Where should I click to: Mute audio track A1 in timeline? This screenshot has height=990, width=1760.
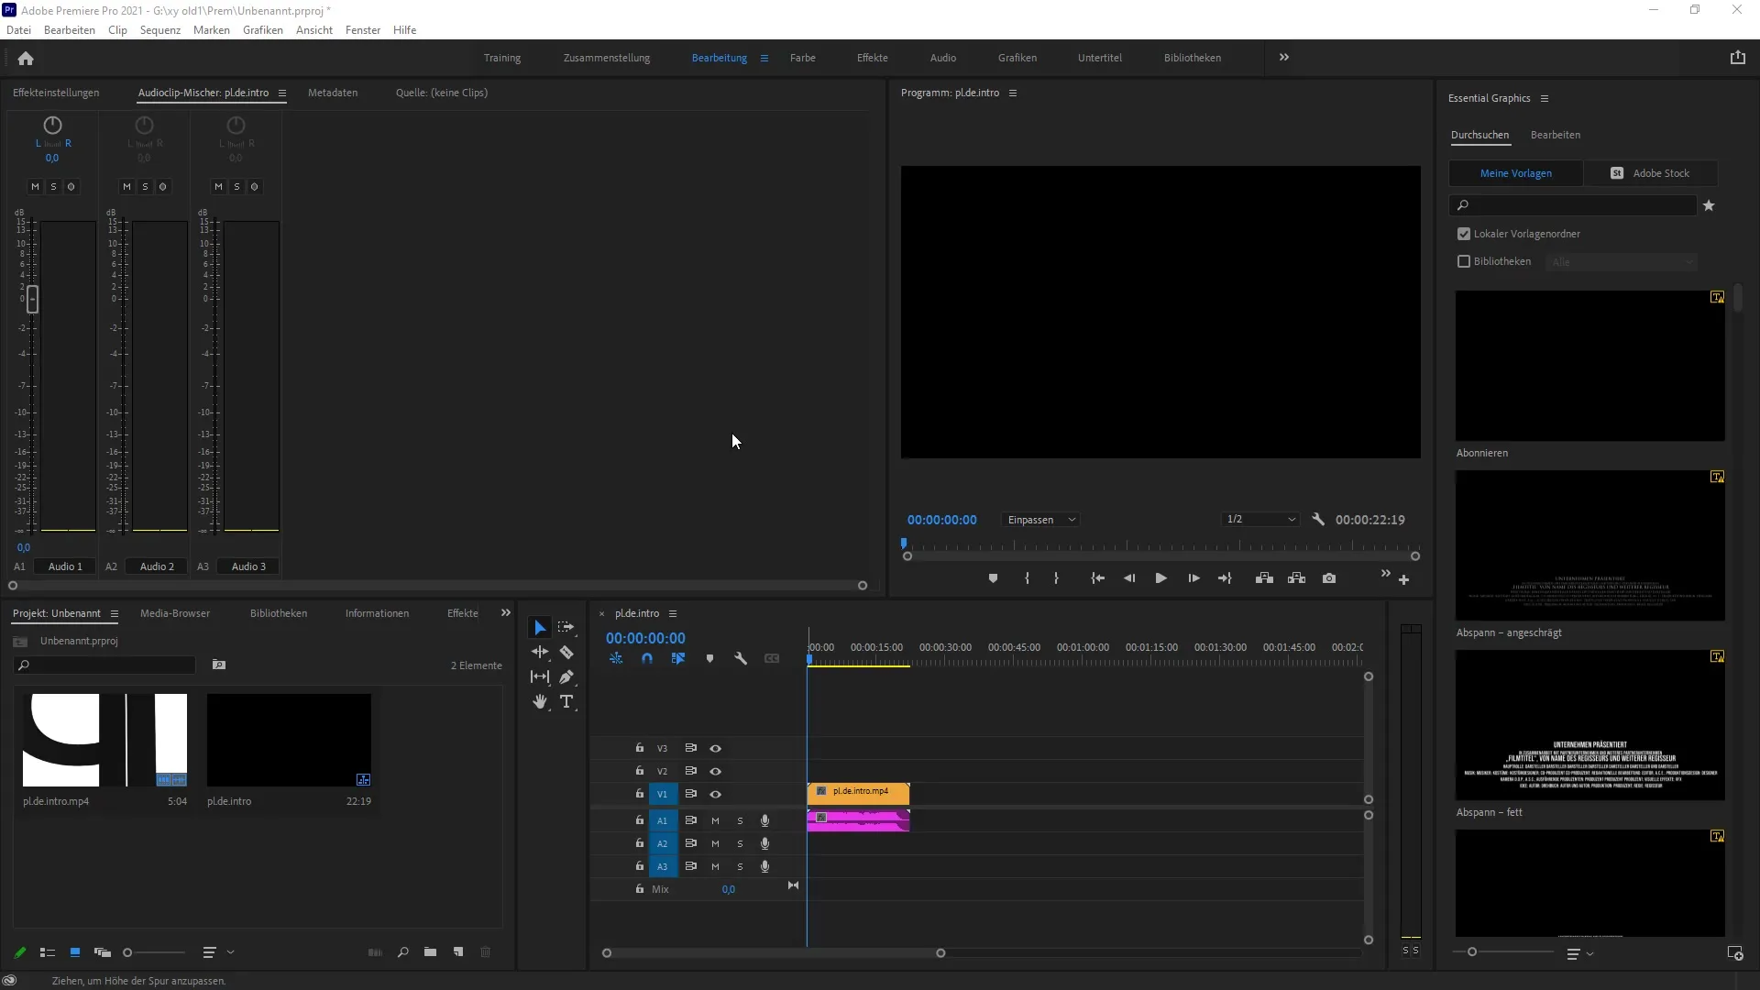(715, 820)
